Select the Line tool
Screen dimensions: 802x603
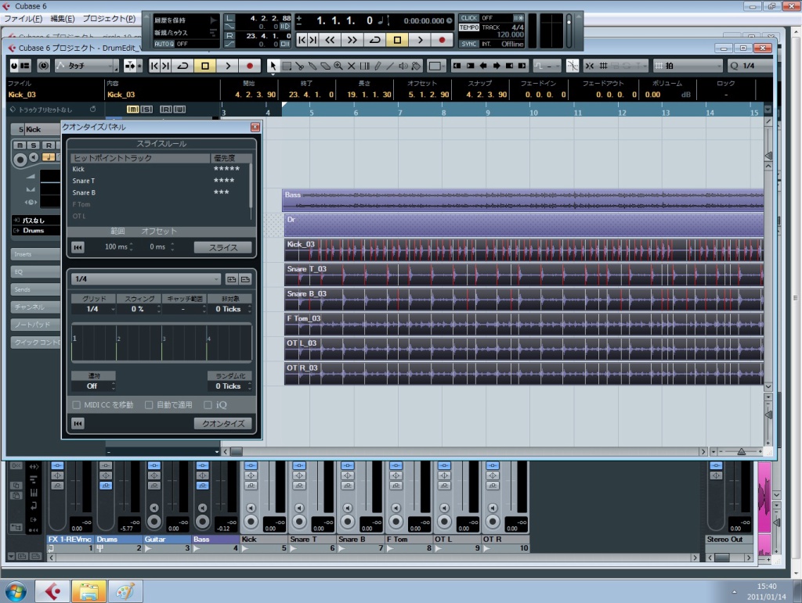point(390,66)
